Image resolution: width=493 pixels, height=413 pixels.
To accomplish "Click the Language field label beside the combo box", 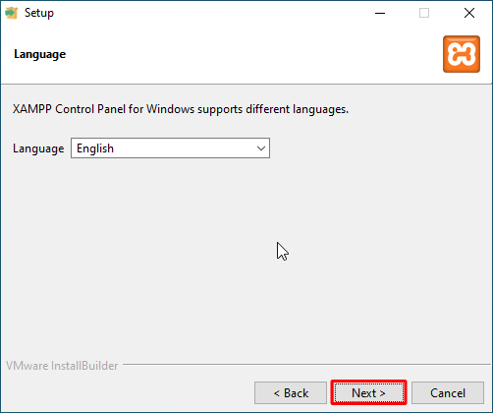I will tap(38, 148).
